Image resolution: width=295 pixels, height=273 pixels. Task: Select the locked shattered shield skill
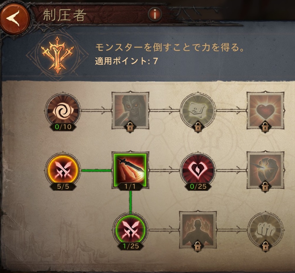click(265, 170)
